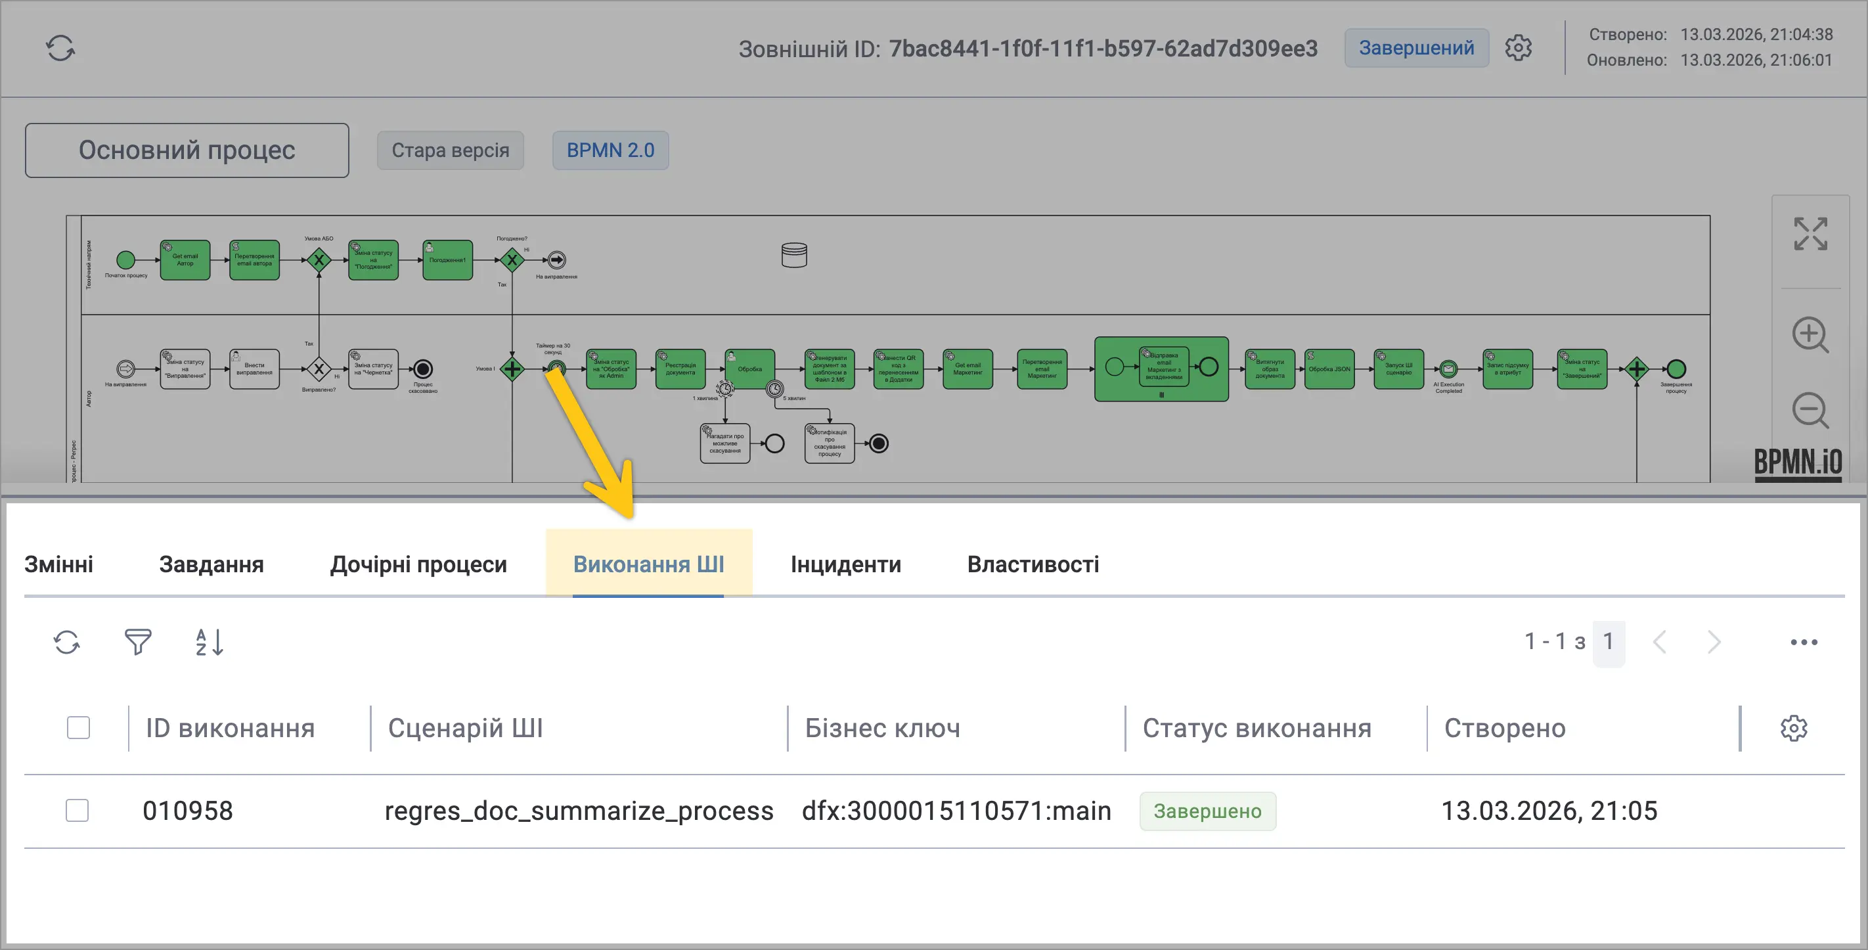The height and width of the screenshot is (950, 1868).
Task: Click the 'Завершений' status badge
Action: click(1416, 48)
